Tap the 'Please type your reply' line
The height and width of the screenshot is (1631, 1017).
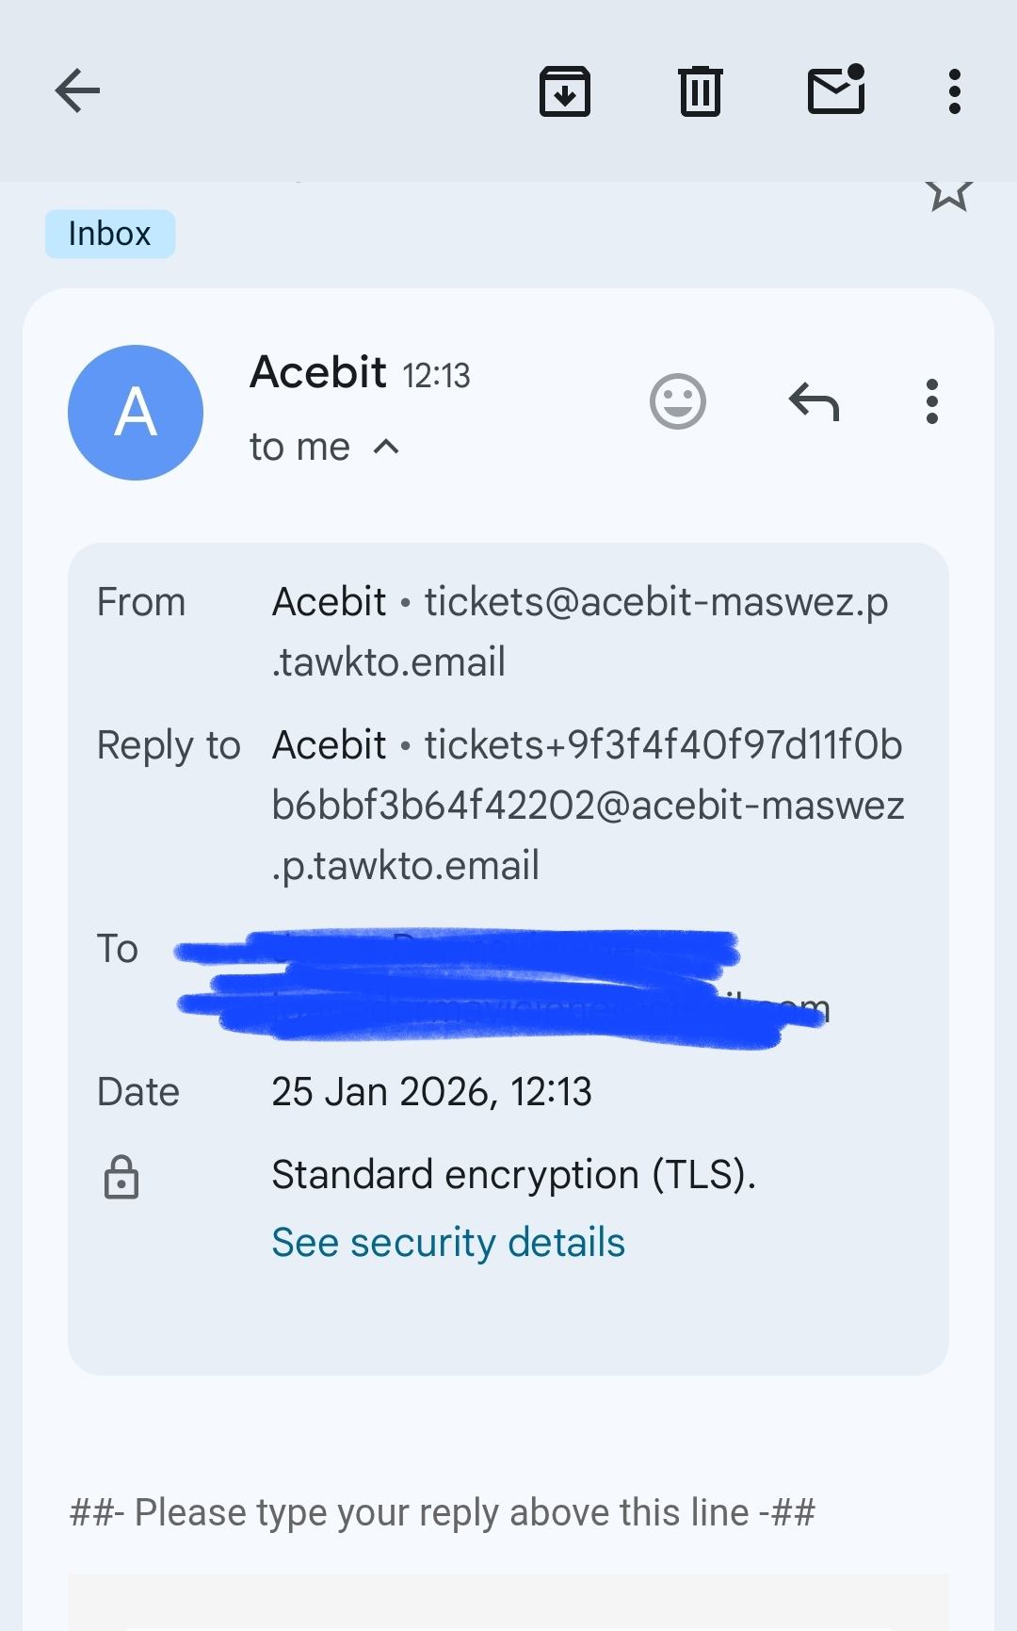tap(443, 1512)
